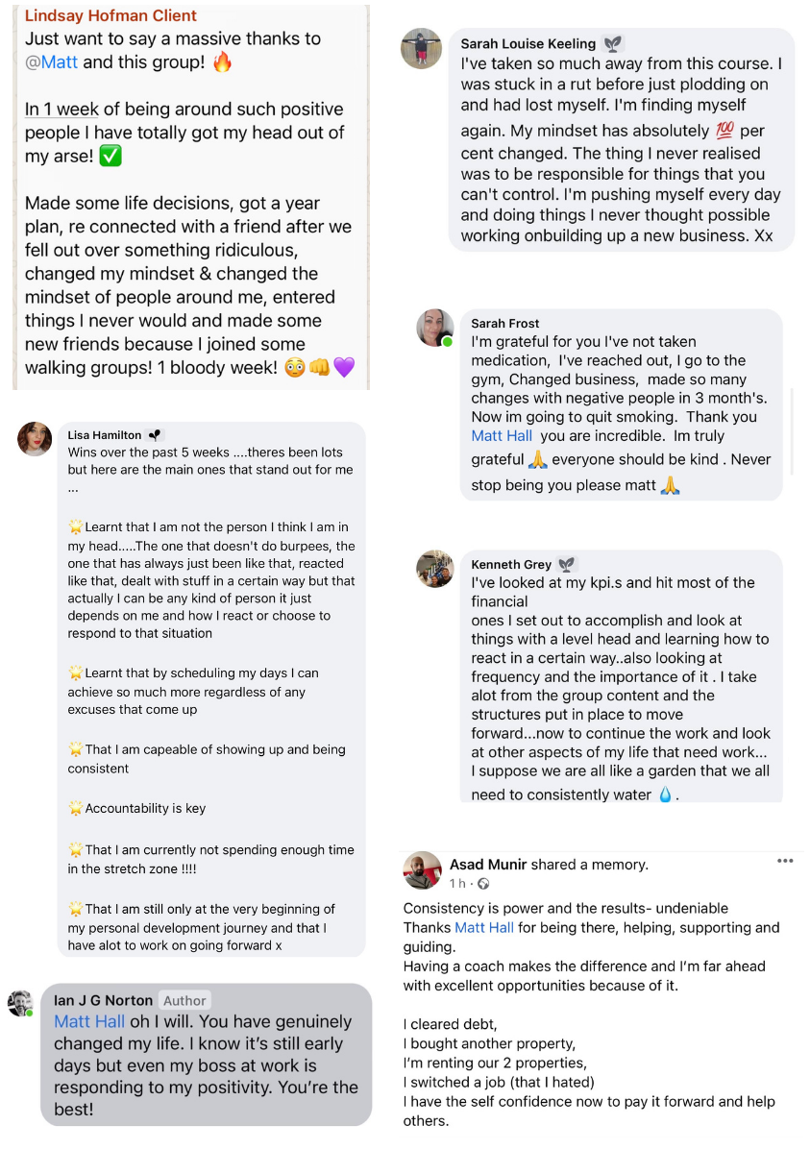
Task: Click Asad Munir's profile picture
Action: tap(423, 870)
